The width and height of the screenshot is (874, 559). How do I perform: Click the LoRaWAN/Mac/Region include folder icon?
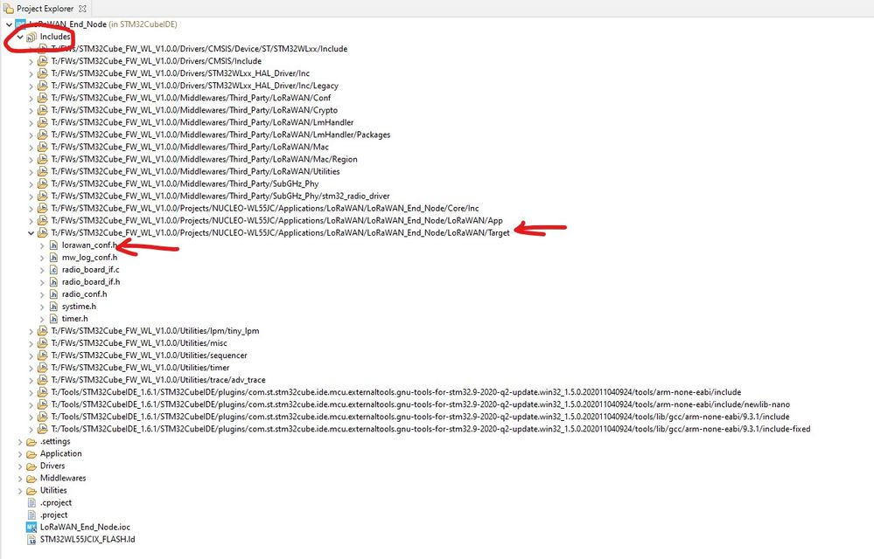[x=42, y=159]
